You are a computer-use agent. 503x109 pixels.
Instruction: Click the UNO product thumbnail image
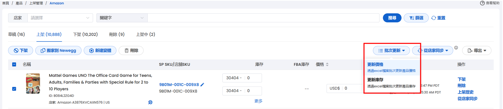(33, 83)
